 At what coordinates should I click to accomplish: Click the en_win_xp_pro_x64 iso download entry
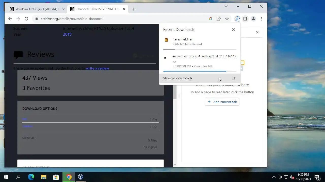[200, 63]
